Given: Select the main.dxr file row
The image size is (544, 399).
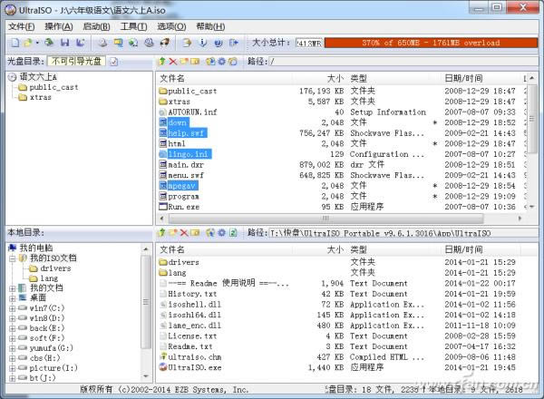Looking at the screenshot, I should pos(342,165).
